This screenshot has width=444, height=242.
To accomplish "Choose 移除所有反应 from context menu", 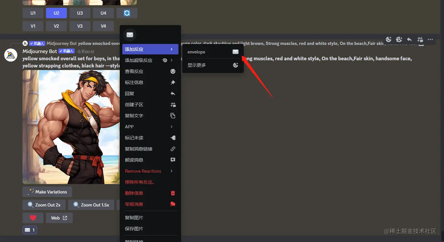I will tap(150, 182).
